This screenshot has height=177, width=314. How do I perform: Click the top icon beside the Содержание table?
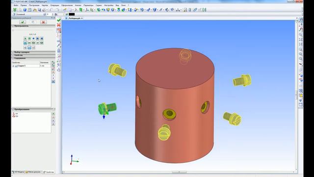pos(53,62)
